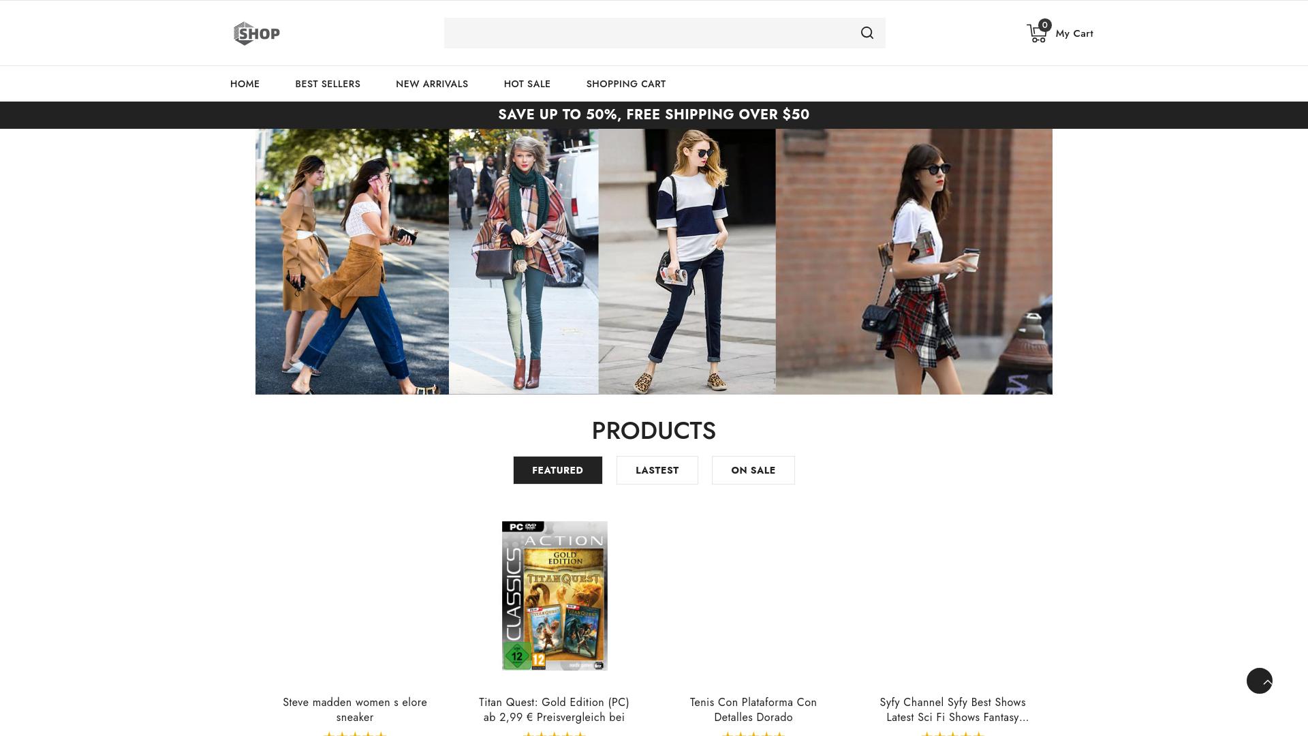Select the Featured products tab
This screenshot has height=736, width=1308.
coord(557,470)
